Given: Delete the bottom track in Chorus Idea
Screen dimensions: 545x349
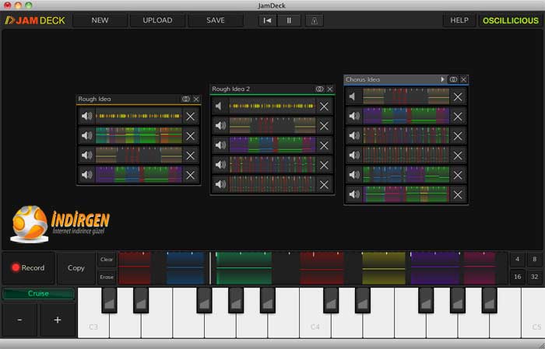Looking at the screenshot, I should [x=458, y=194].
